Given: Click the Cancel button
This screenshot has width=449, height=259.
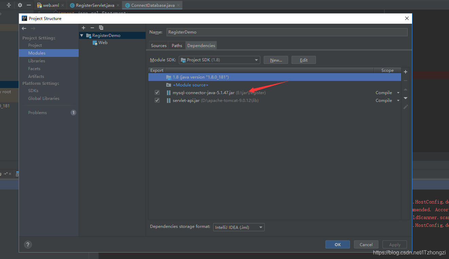Looking at the screenshot, I should coord(366,244).
